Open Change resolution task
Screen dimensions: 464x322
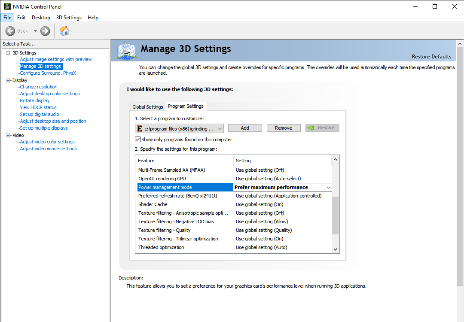pyautogui.click(x=39, y=87)
